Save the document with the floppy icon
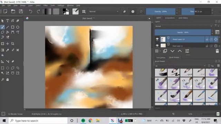Viewport: 221px width, 124px height. [21, 11]
